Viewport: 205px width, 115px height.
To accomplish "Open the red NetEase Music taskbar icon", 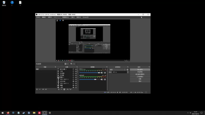I will (39, 113).
